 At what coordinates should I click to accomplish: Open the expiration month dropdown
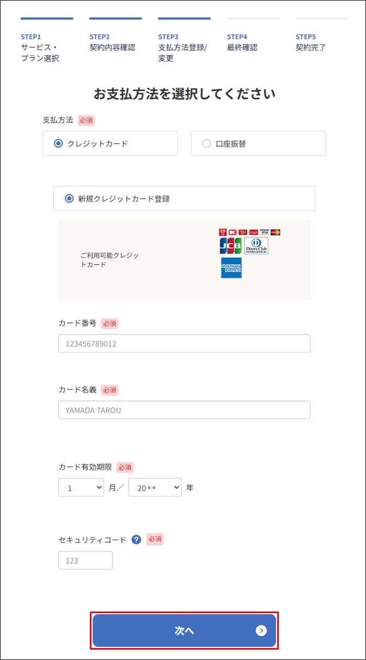[x=81, y=488]
